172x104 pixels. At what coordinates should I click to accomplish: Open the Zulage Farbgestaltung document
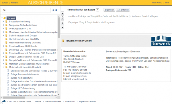coord(21,78)
